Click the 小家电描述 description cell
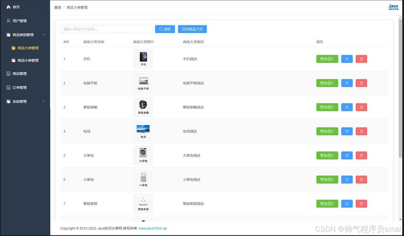Viewport: 404px width, 236px height. (x=191, y=180)
